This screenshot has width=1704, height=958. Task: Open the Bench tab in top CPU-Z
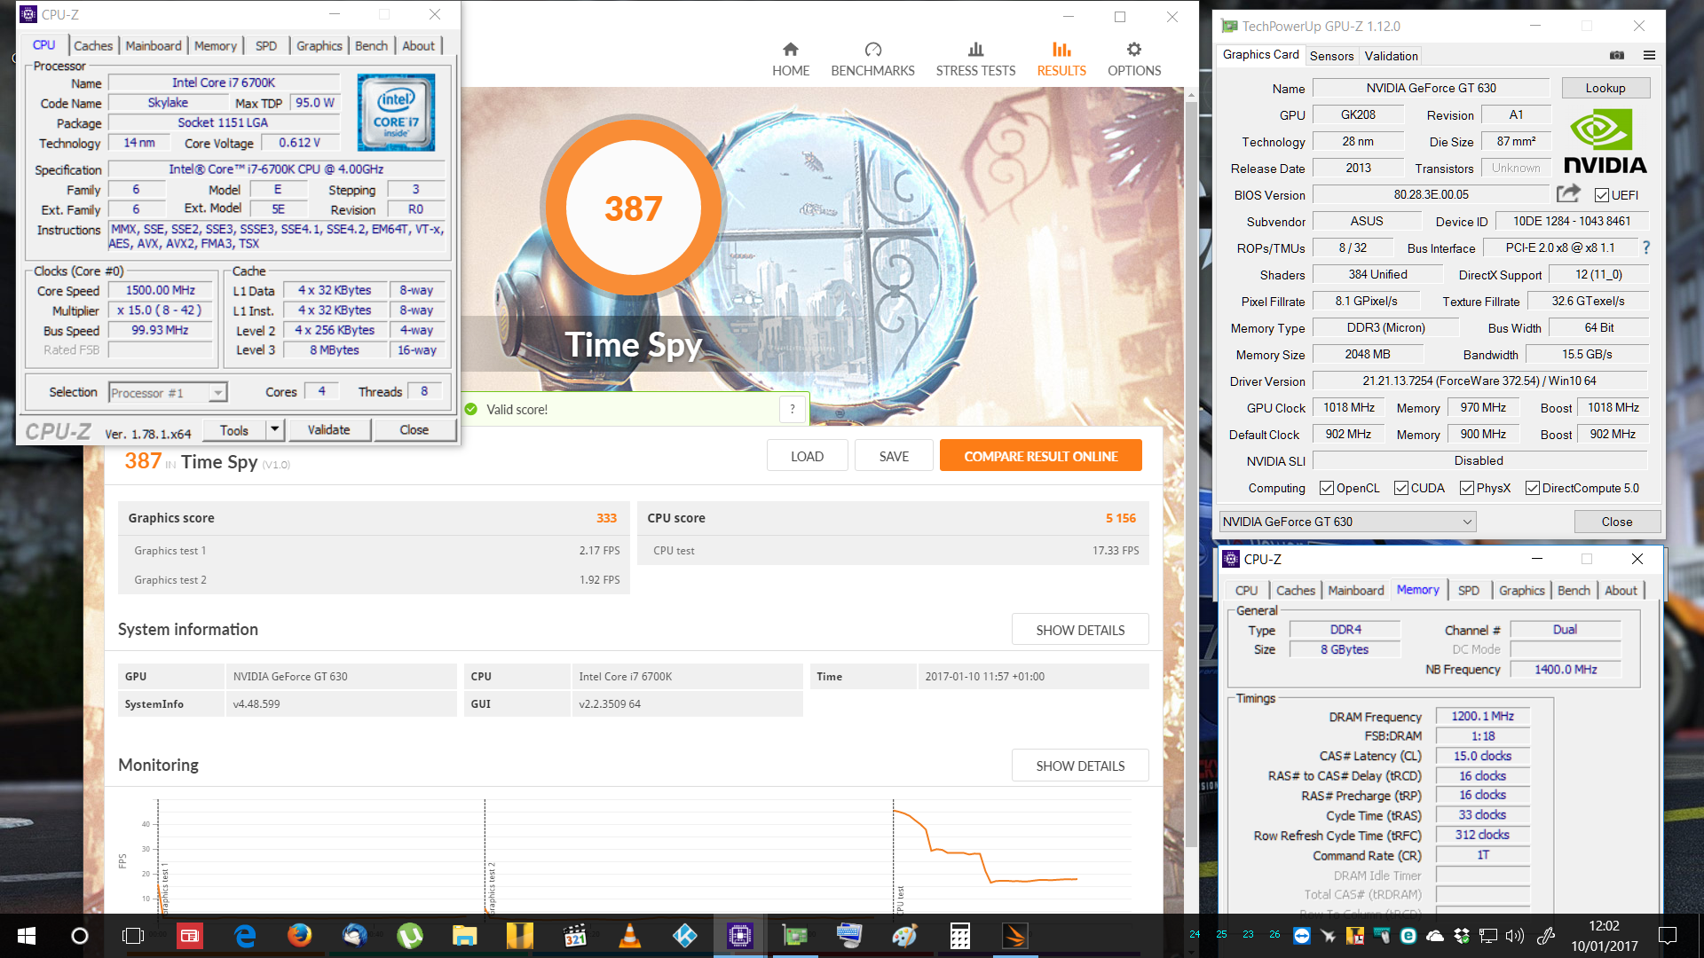(371, 45)
